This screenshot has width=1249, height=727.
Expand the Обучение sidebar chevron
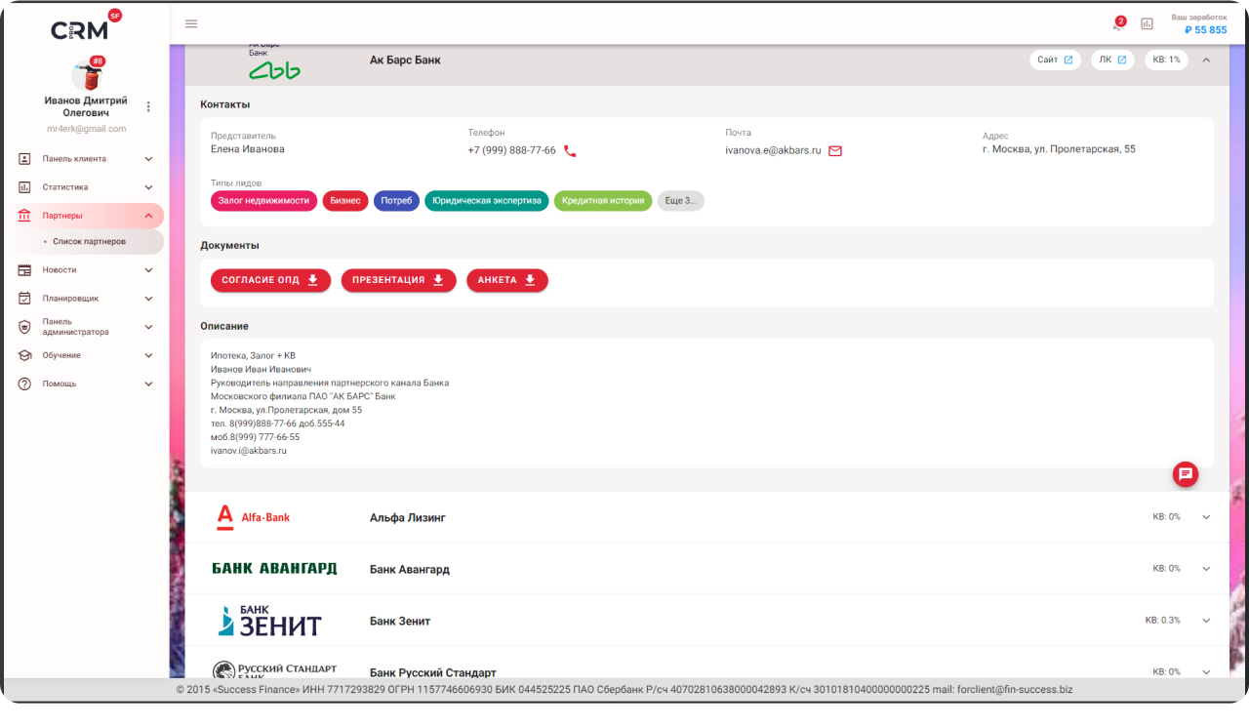coord(148,355)
